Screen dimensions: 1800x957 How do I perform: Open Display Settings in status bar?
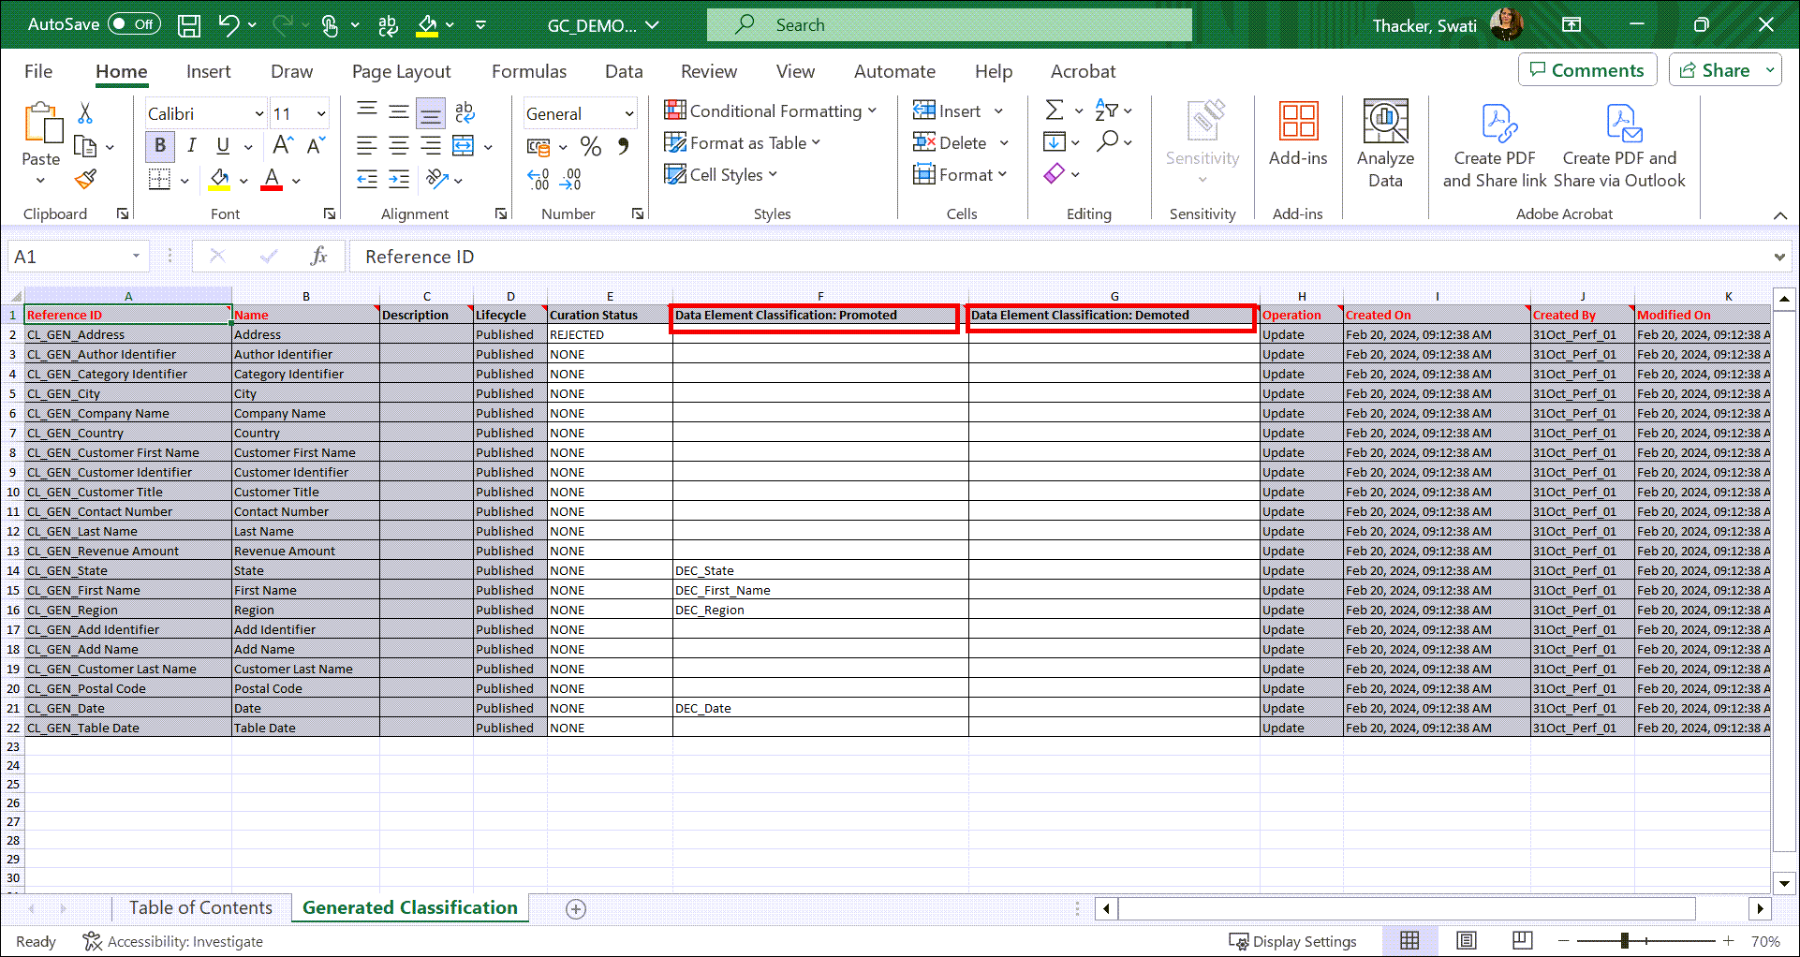[x=1292, y=941]
